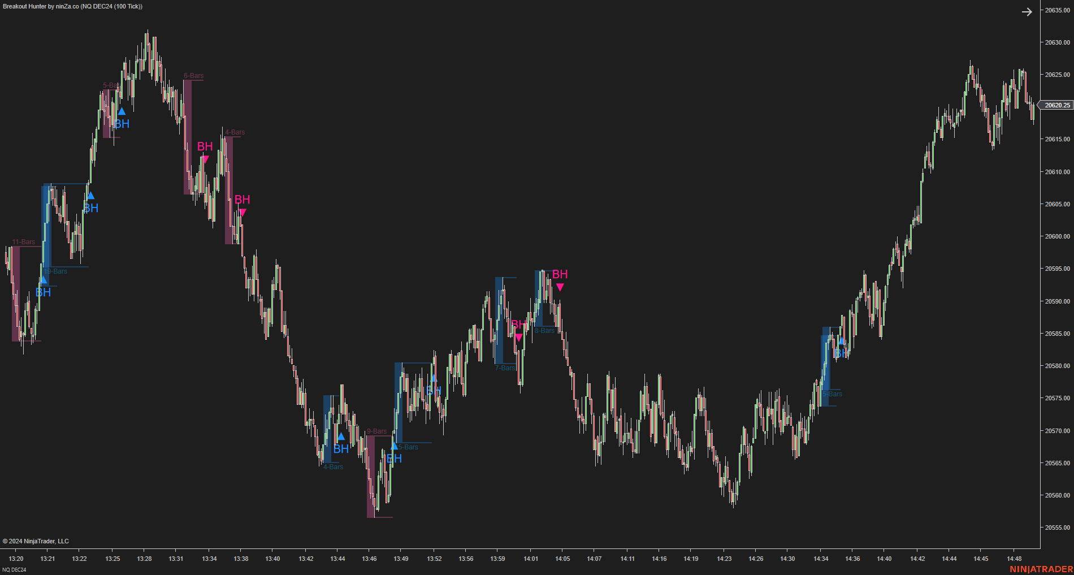The height and width of the screenshot is (575, 1074).
Task: Select the pink BH down arrow near 13:34
Action: click(205, 160)
